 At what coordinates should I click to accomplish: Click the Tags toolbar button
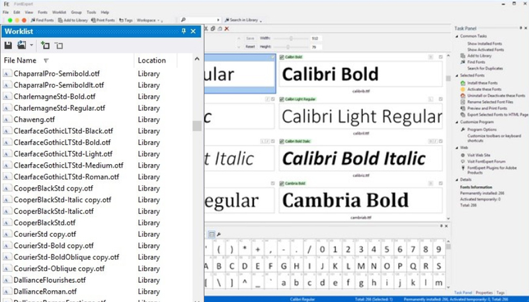(x=126, y=20)
